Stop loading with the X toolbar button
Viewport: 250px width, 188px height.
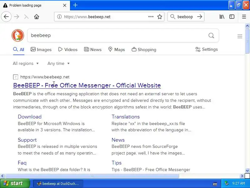[x=26, y=17]
